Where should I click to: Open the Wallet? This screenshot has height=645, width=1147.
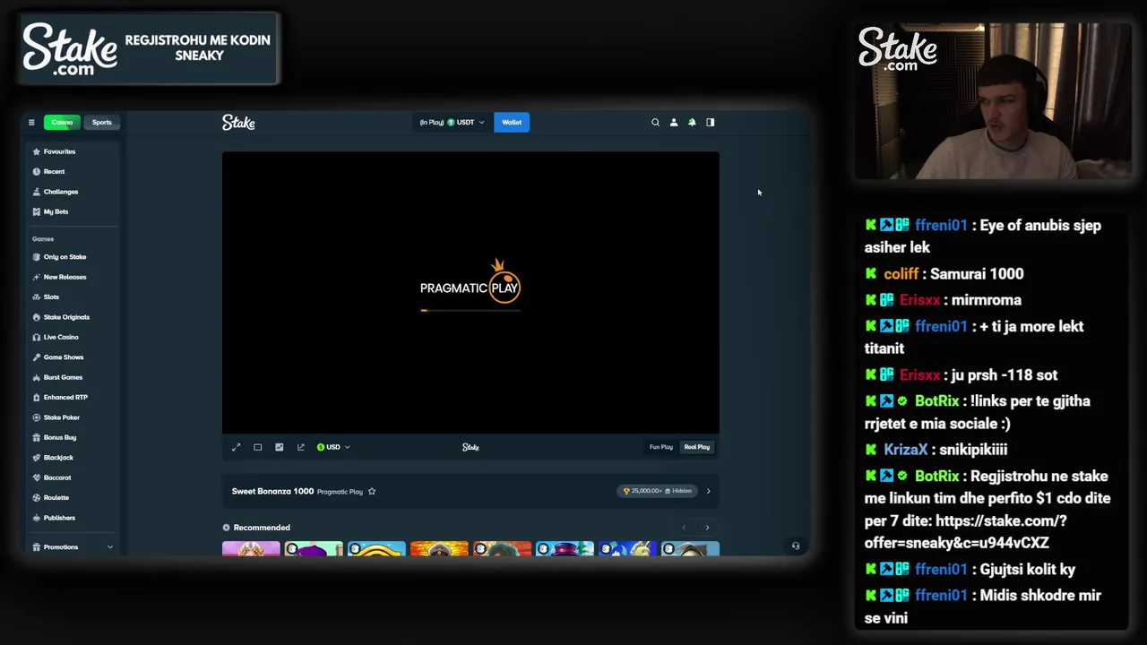(x=512, y=123)
